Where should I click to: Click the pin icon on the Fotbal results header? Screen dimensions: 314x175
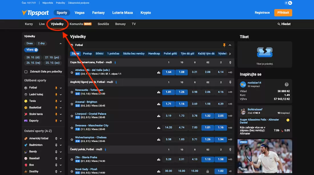[x=224, y=45]
